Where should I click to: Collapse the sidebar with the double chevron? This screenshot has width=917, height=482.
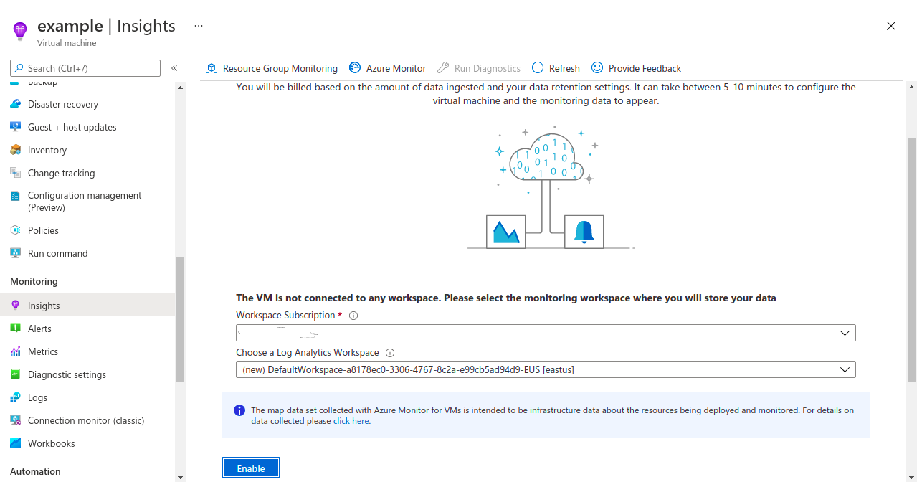[x=174, y=68]
